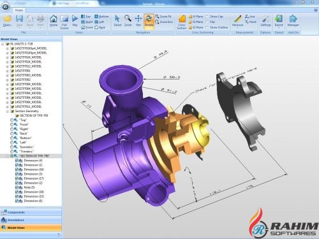Set the Left standard view
This screenshot has height=239, width=319.
pos(100,22)
